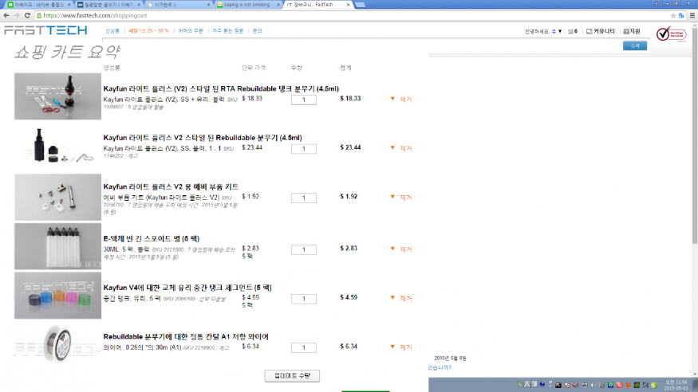This screenshot has width=698, height=392.
Task: Switch to the third browser tab
Action: [x=178, y=5]
